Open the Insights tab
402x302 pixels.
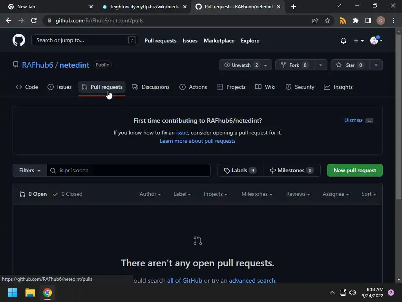tap(338, 87)
